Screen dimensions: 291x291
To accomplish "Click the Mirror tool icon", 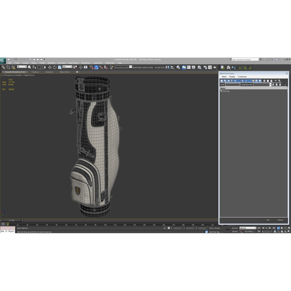I will [x=167, y=67].
